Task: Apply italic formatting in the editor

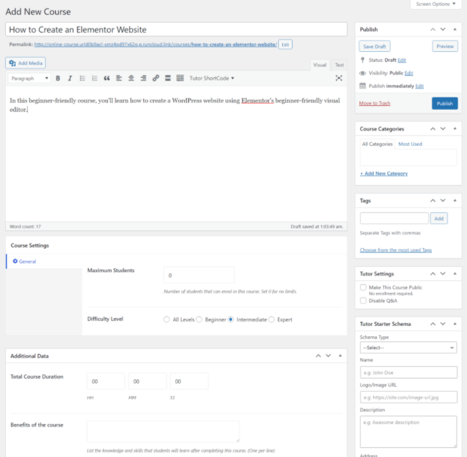Action: tap(69, 79)
